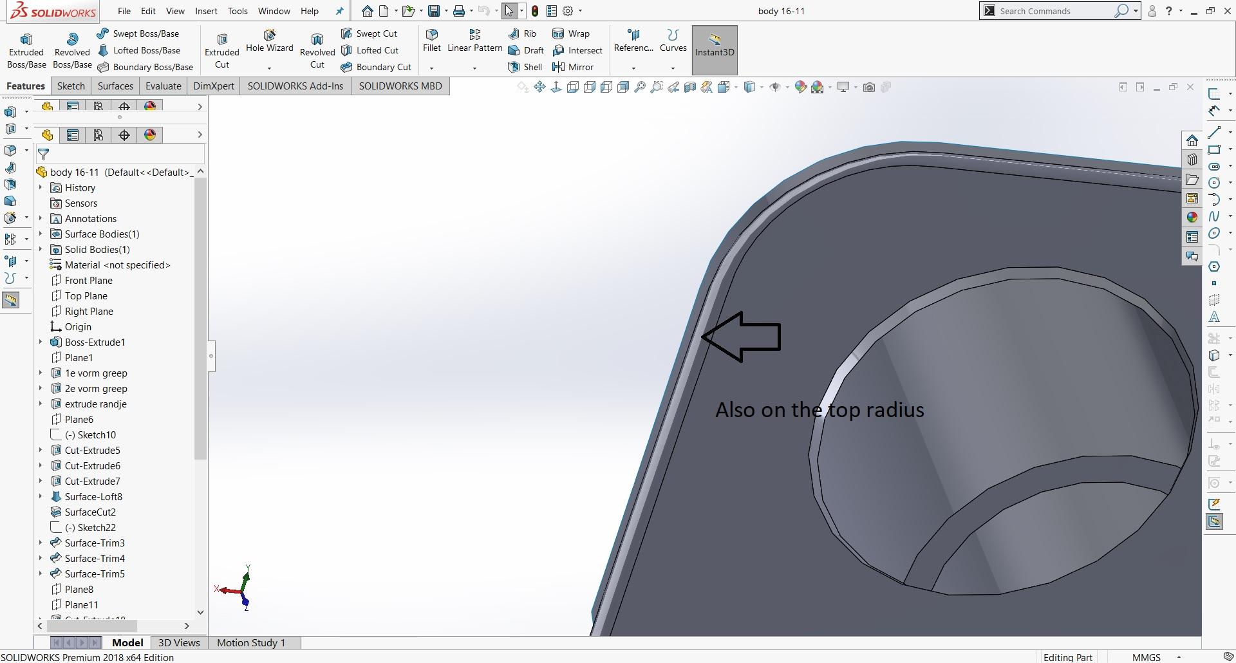Image resolution: width=1236 pixels, height=663 pixels.
Task: Expand the Solid Bodies folder
Action: click(x=41, y=250)
